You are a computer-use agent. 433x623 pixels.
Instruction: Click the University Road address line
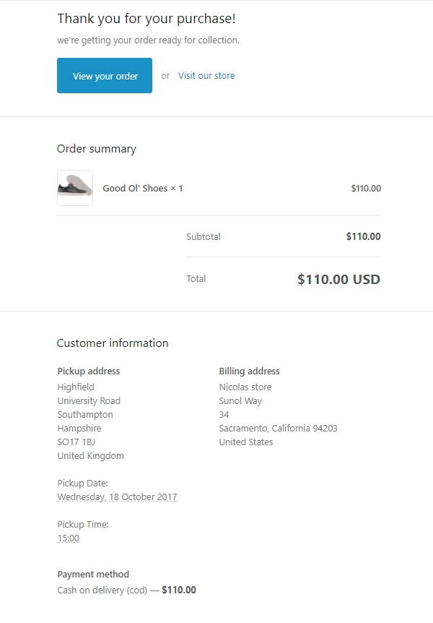tap(89, 401)
